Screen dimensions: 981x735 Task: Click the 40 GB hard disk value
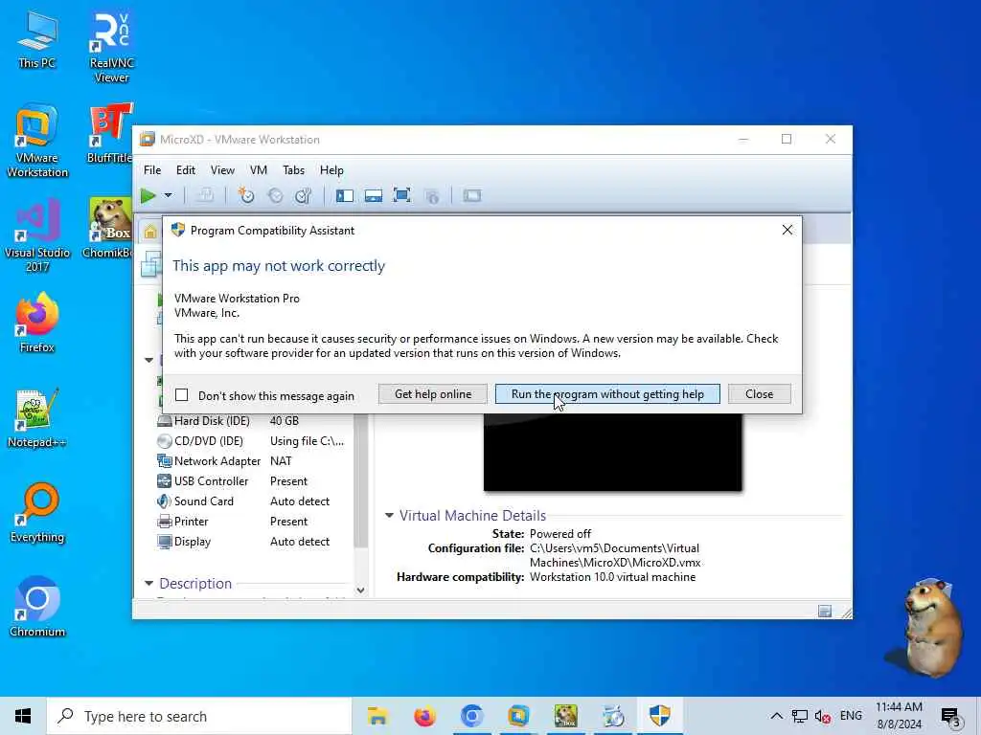[x=284, y=421]
